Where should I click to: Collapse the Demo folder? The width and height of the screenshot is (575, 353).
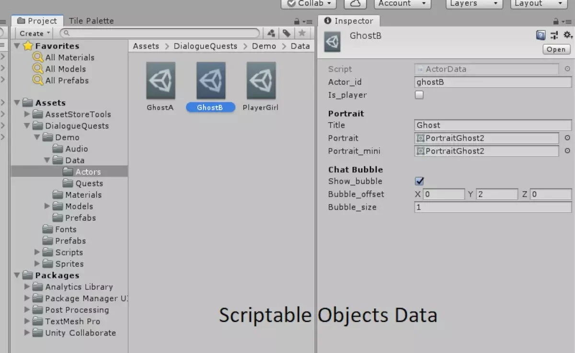coord(37,138)
